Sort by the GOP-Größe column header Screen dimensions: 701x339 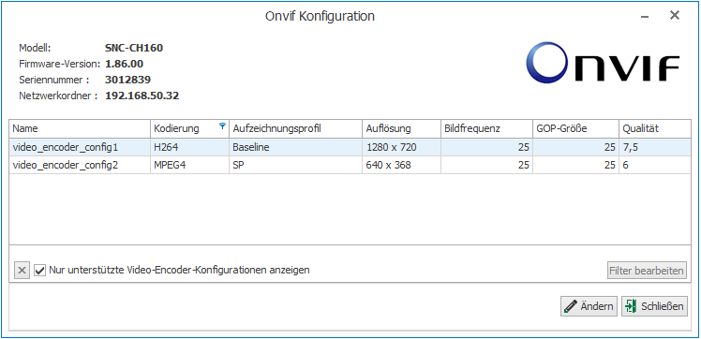point(575,128)
